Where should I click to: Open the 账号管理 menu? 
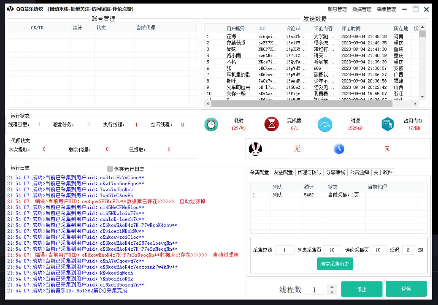[337, 9]
